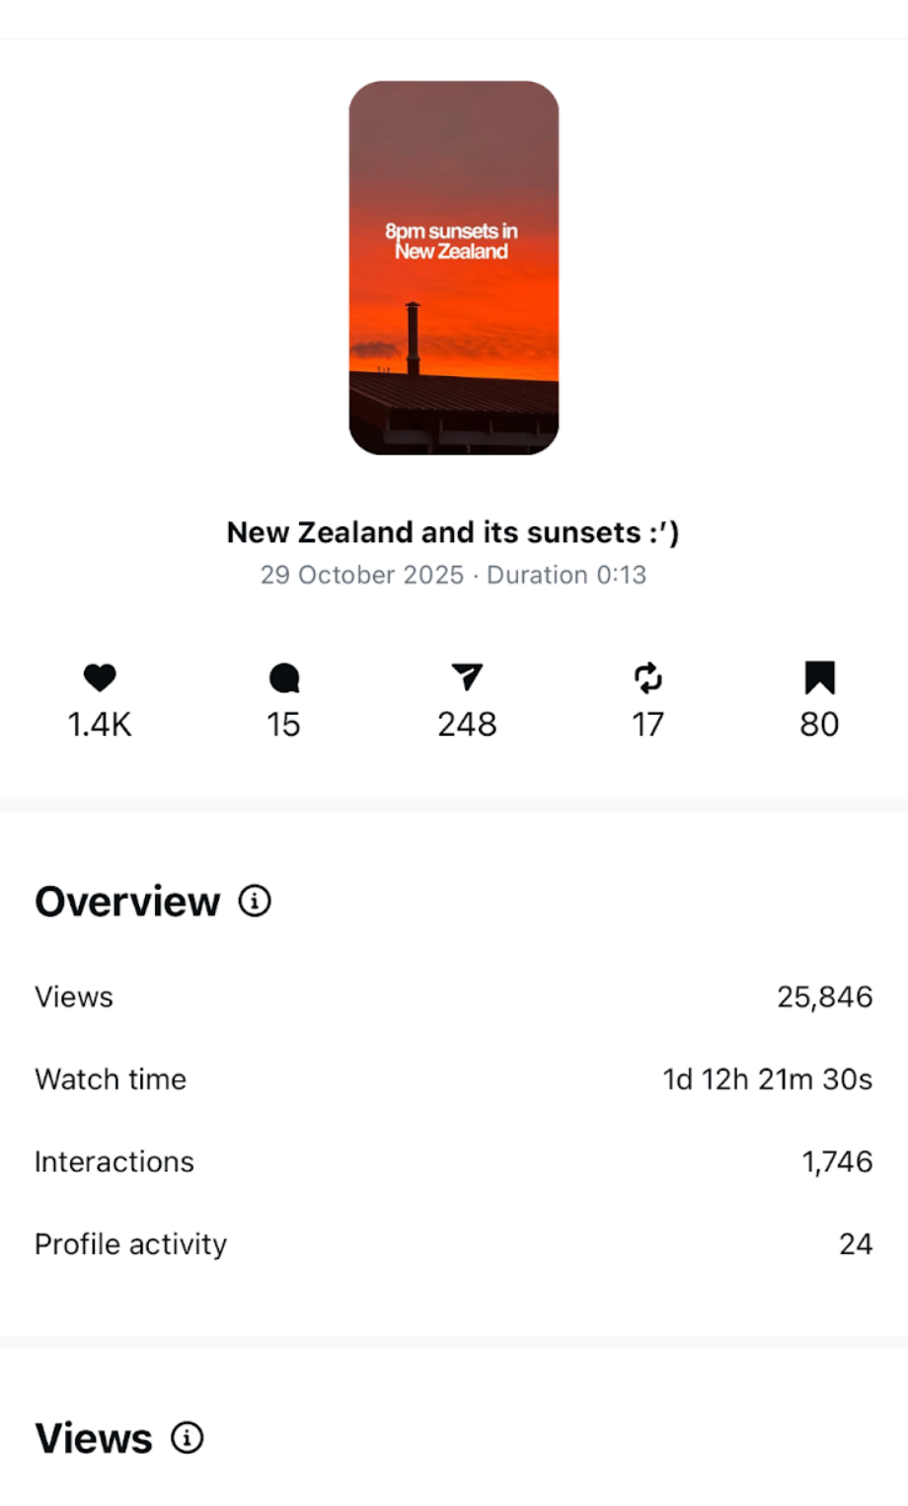Open the sunset video thumbnail
Image resolution: width=908 pixels, height=1506 pixels.
coord(454,268)
